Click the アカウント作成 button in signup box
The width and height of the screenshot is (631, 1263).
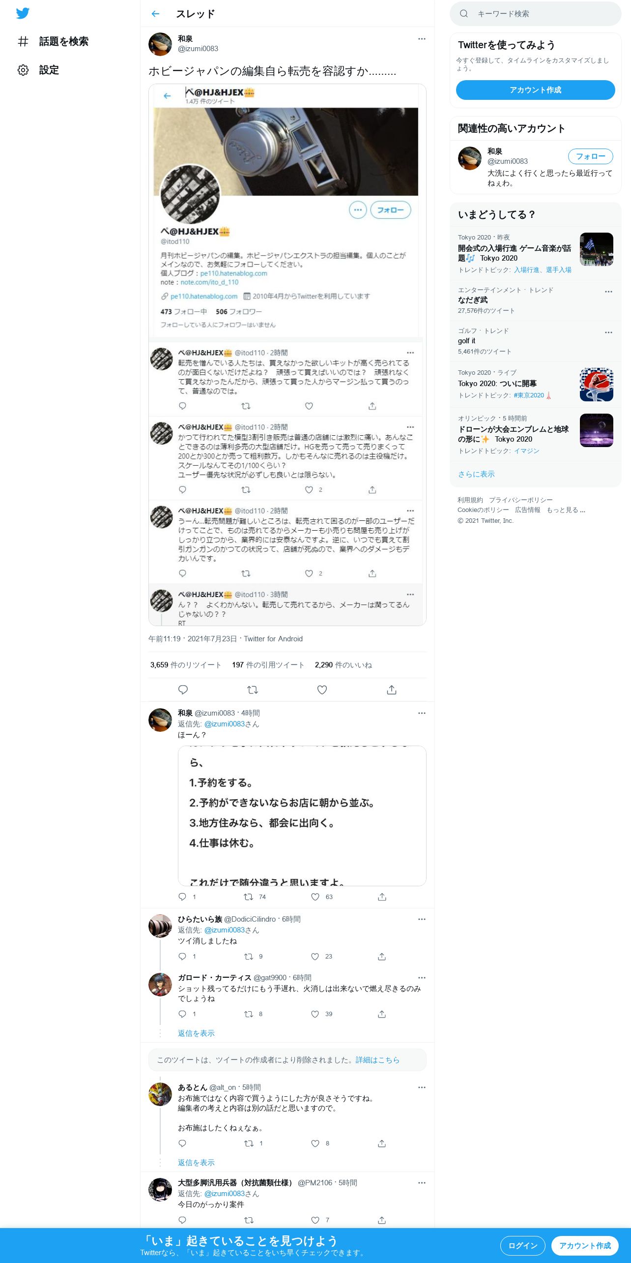(535, 90)
